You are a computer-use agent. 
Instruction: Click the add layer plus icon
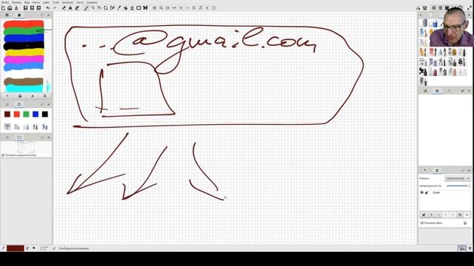pos(431,215)
